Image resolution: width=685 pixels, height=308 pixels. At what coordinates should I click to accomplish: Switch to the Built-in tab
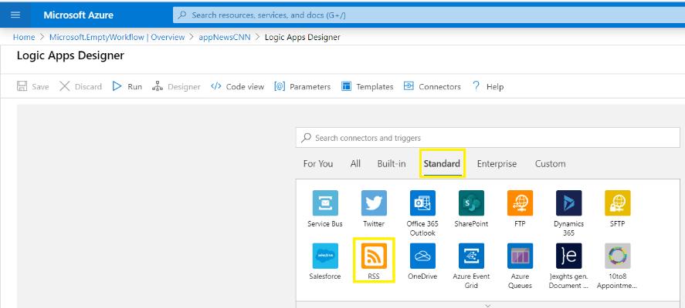pyautogui.click(x=392, y=163)
